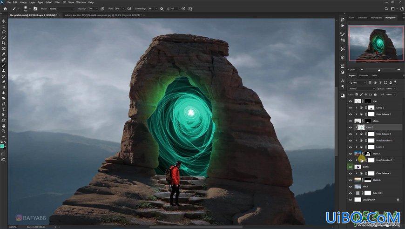Image resolution: width=405 pixels, height=229 pixels.
Task: Select the Pen tool
Action: click(4, 104)
